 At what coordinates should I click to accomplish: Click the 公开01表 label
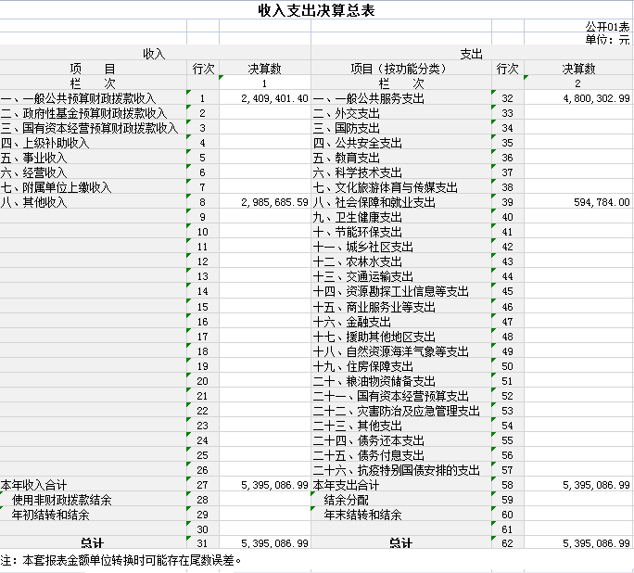click(x=607, y=27)
